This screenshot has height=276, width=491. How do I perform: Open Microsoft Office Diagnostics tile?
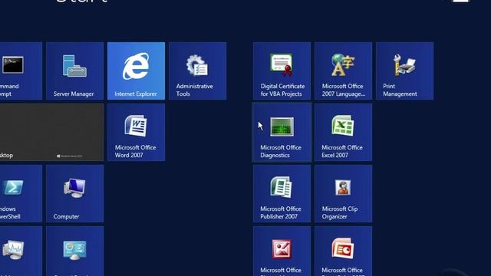pos(282,133)
